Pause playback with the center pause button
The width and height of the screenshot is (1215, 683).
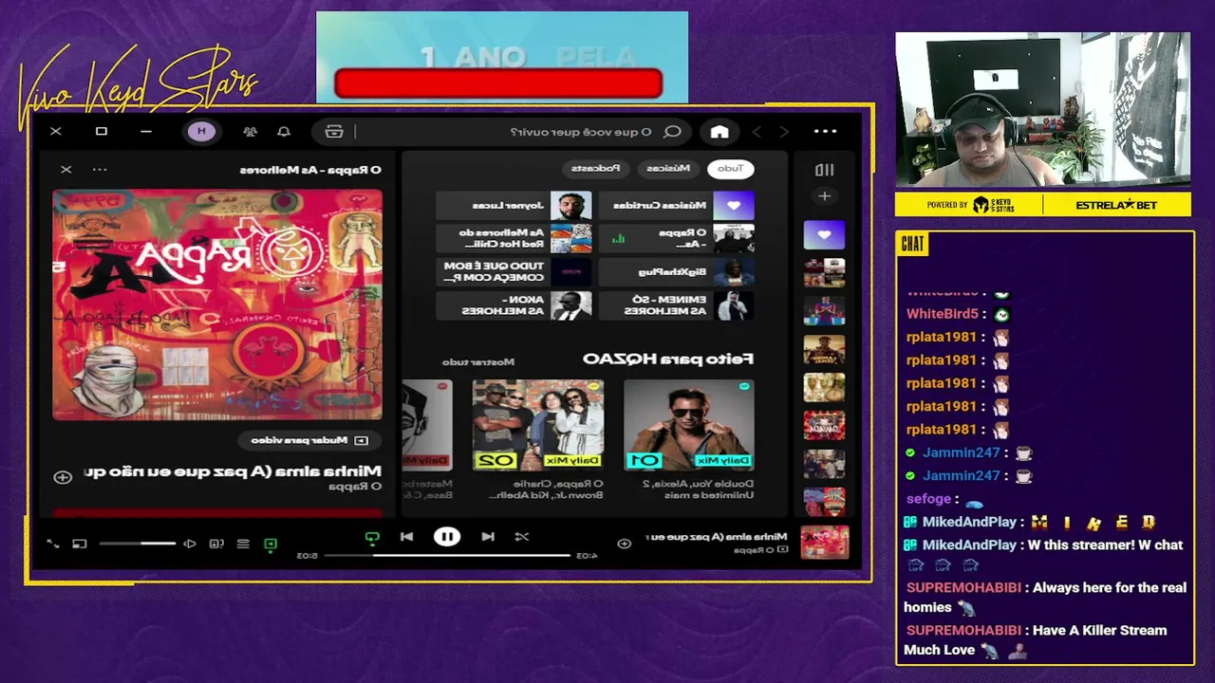click(x=447, y=537)
